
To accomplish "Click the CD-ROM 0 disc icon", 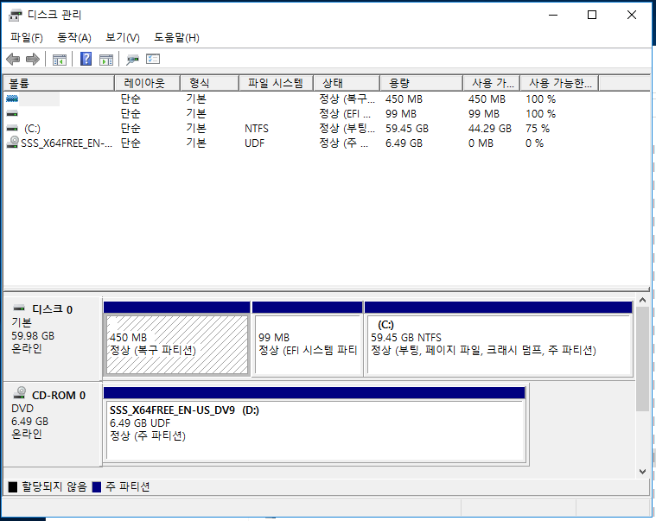I will tap(20, 392).
